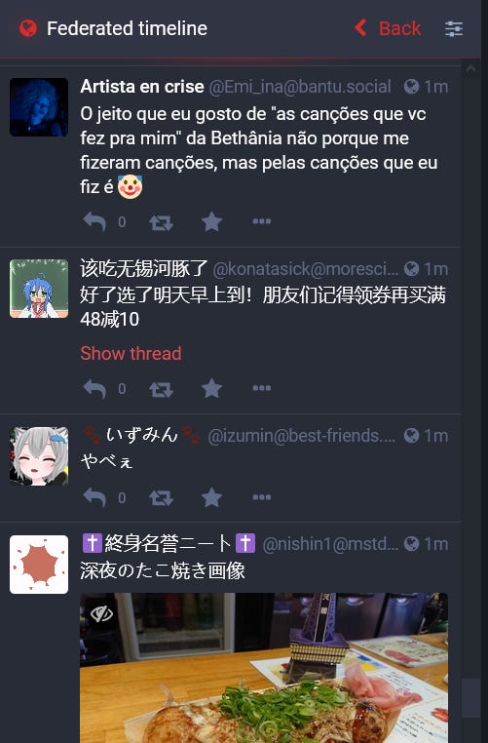Reply to Artista en crise's post
488x743 pixels.
coord(94,221)
